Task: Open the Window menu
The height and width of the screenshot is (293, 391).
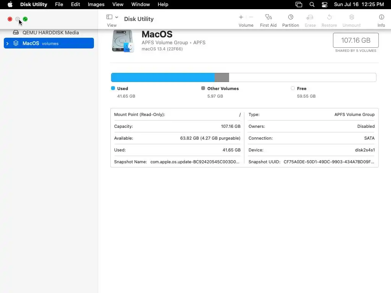Action: point(141,5)
